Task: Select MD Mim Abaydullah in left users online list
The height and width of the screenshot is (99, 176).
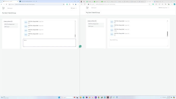Action: 11,24
